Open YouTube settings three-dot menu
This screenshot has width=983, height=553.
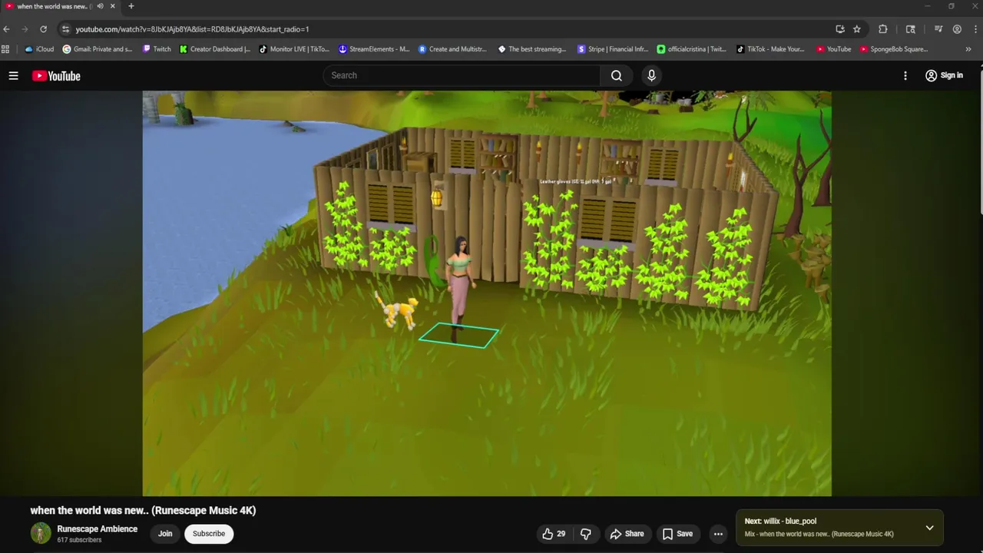coord(905,75)
